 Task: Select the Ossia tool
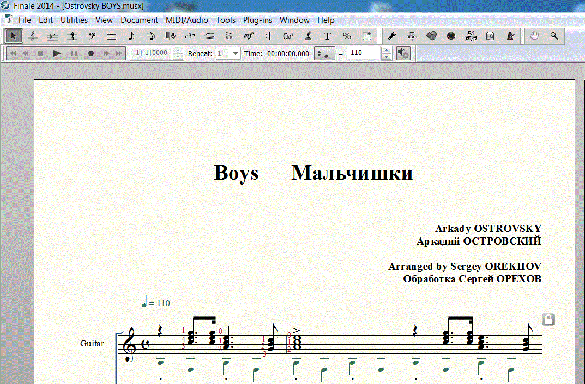click(490, 36)
